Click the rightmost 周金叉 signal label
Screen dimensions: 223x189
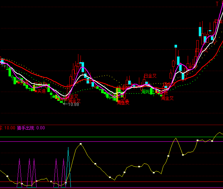(x=167, y=98)
